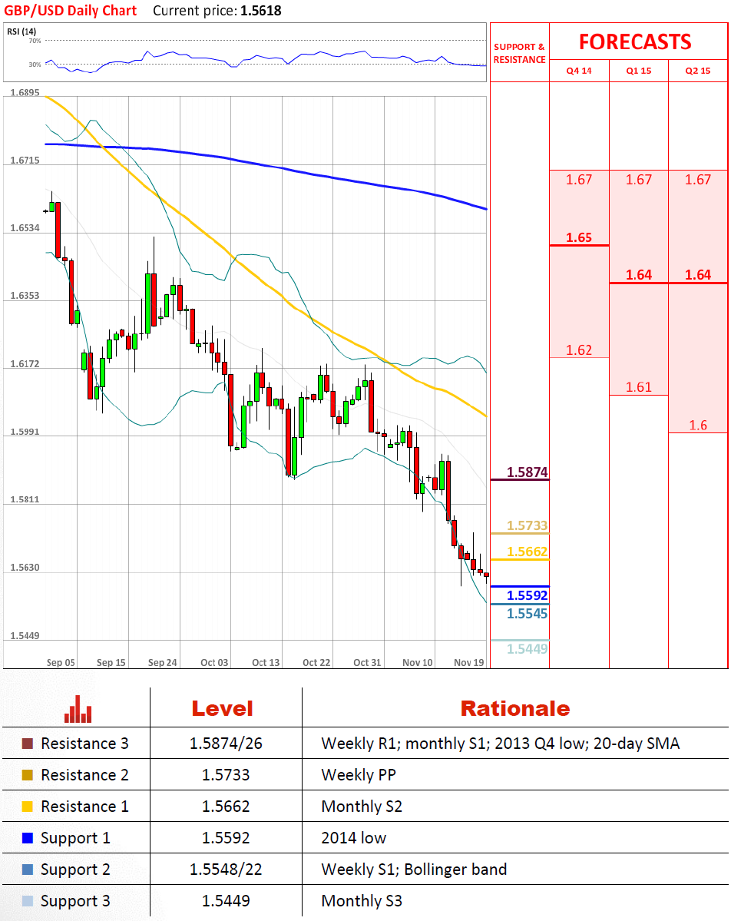Click the 1.64 median forecast in Q2 15
Viewport: 731px width, 921px height.
698,275
